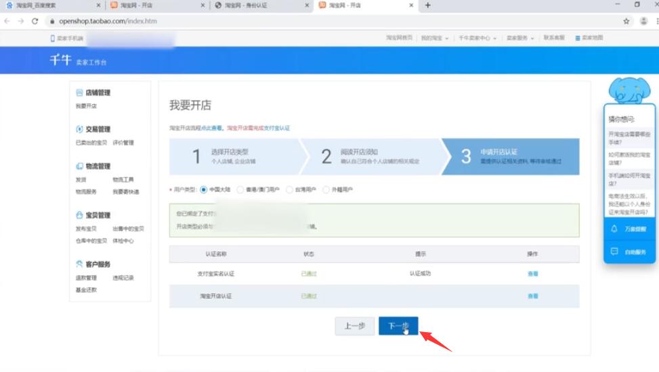Click 查看 link for 支付宝实名认证 row
The height and width of the screenshot is (372, 659).
[x=532, y=274]
